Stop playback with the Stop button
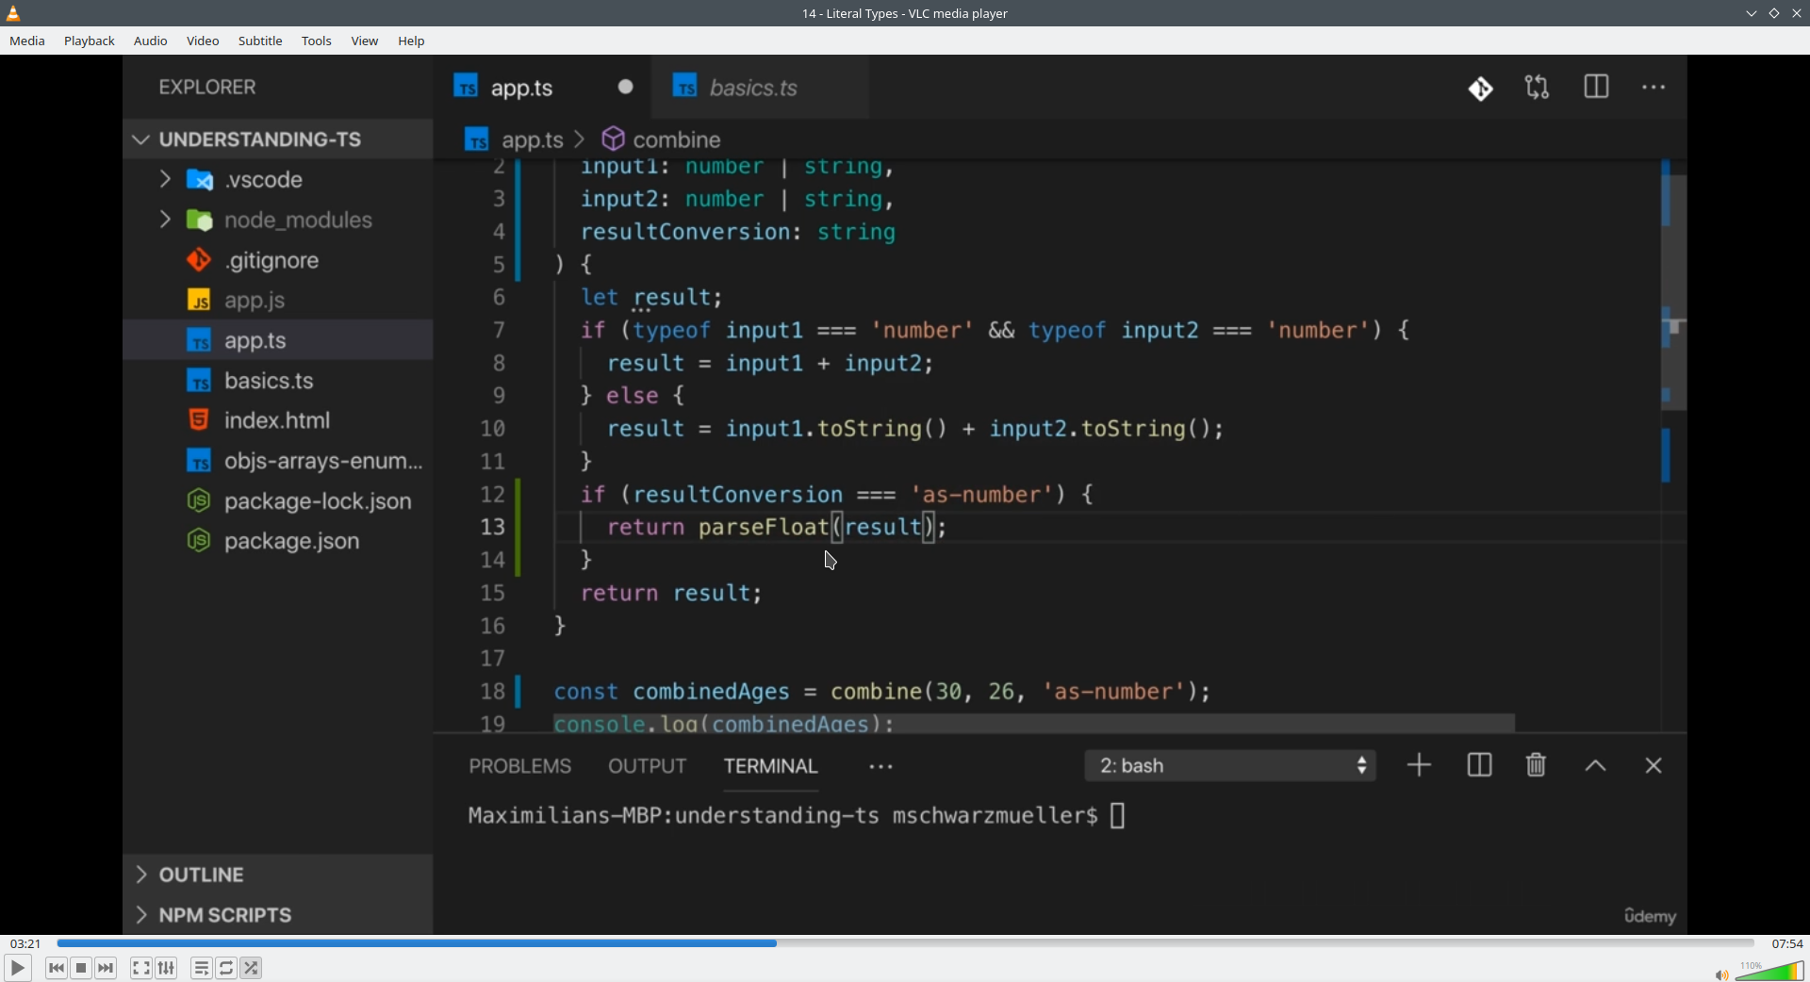The height and width of the screenshot is (982, 1810). 81,968
